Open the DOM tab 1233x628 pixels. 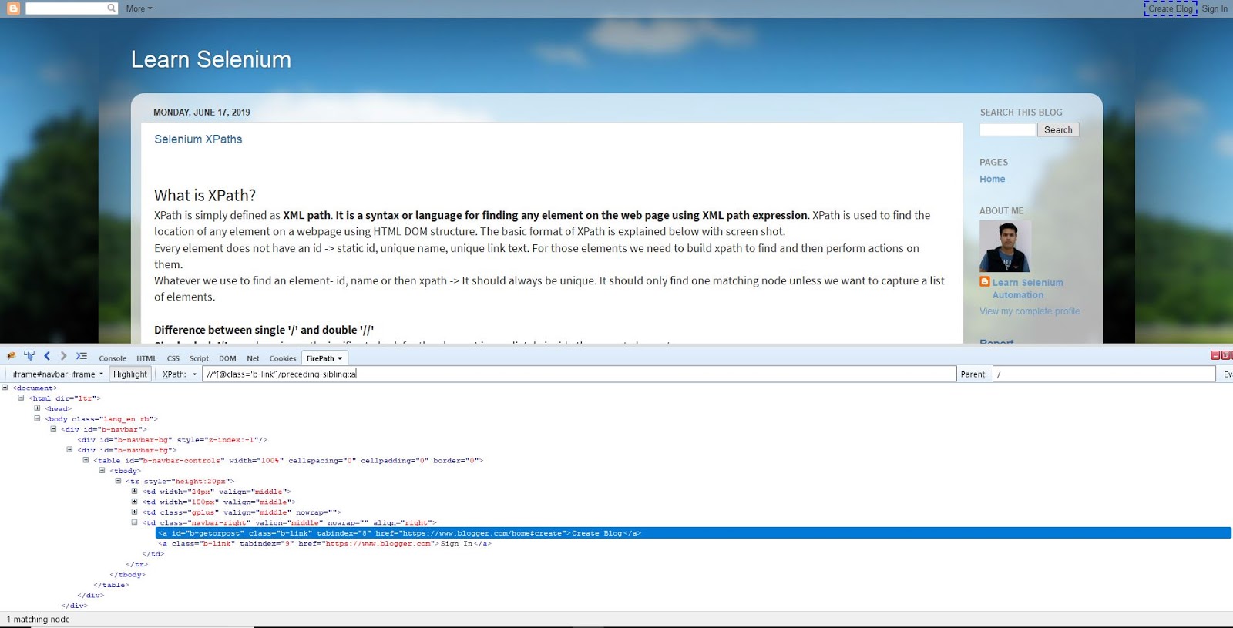pyautogui.click(x=227, y=358)
